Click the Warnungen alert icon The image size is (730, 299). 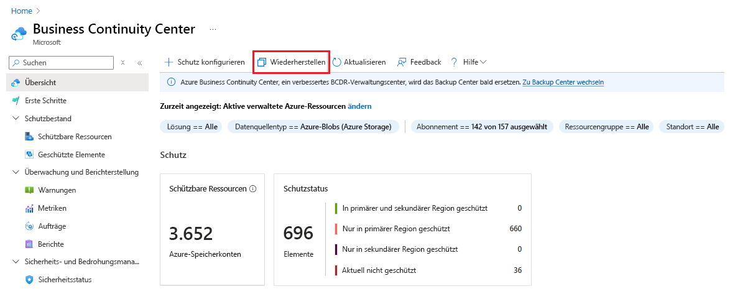point(29,190)
